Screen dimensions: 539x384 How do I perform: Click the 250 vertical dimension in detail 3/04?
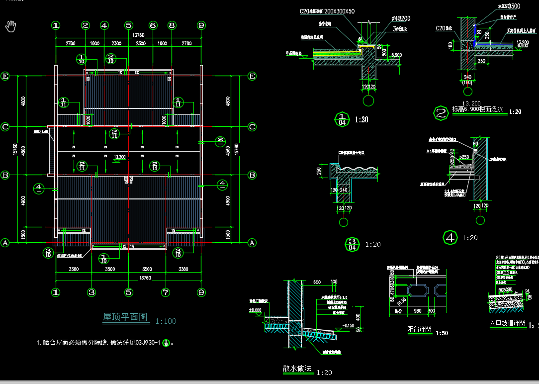pyautogui.click(x=319, y=171)
